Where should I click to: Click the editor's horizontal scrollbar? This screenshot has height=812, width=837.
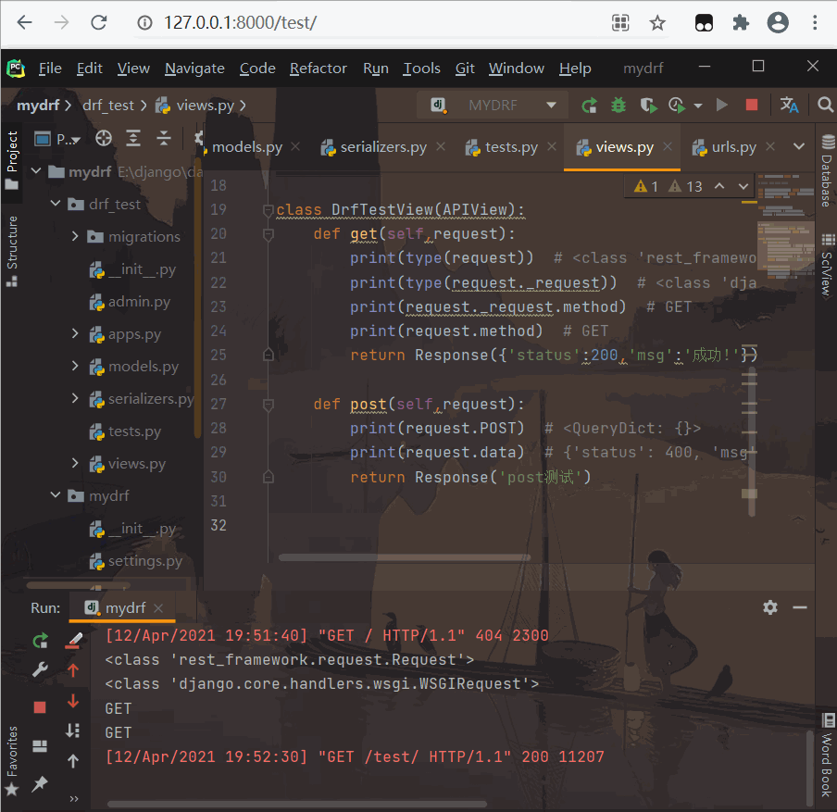click(x=404, y=557)
